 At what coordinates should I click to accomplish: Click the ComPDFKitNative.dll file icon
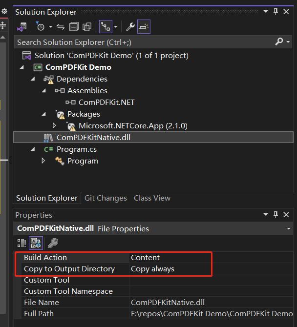click(48, 138)
